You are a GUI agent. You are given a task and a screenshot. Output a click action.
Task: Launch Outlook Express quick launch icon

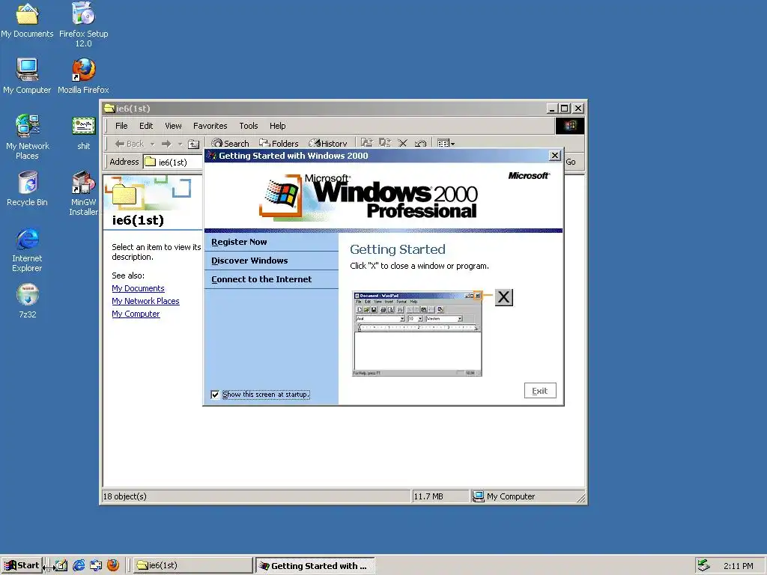click(x=96, y=565)
